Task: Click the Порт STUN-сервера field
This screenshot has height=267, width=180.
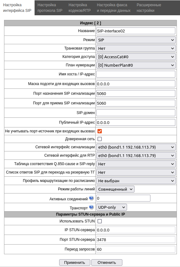Action: tap(135, 240)
